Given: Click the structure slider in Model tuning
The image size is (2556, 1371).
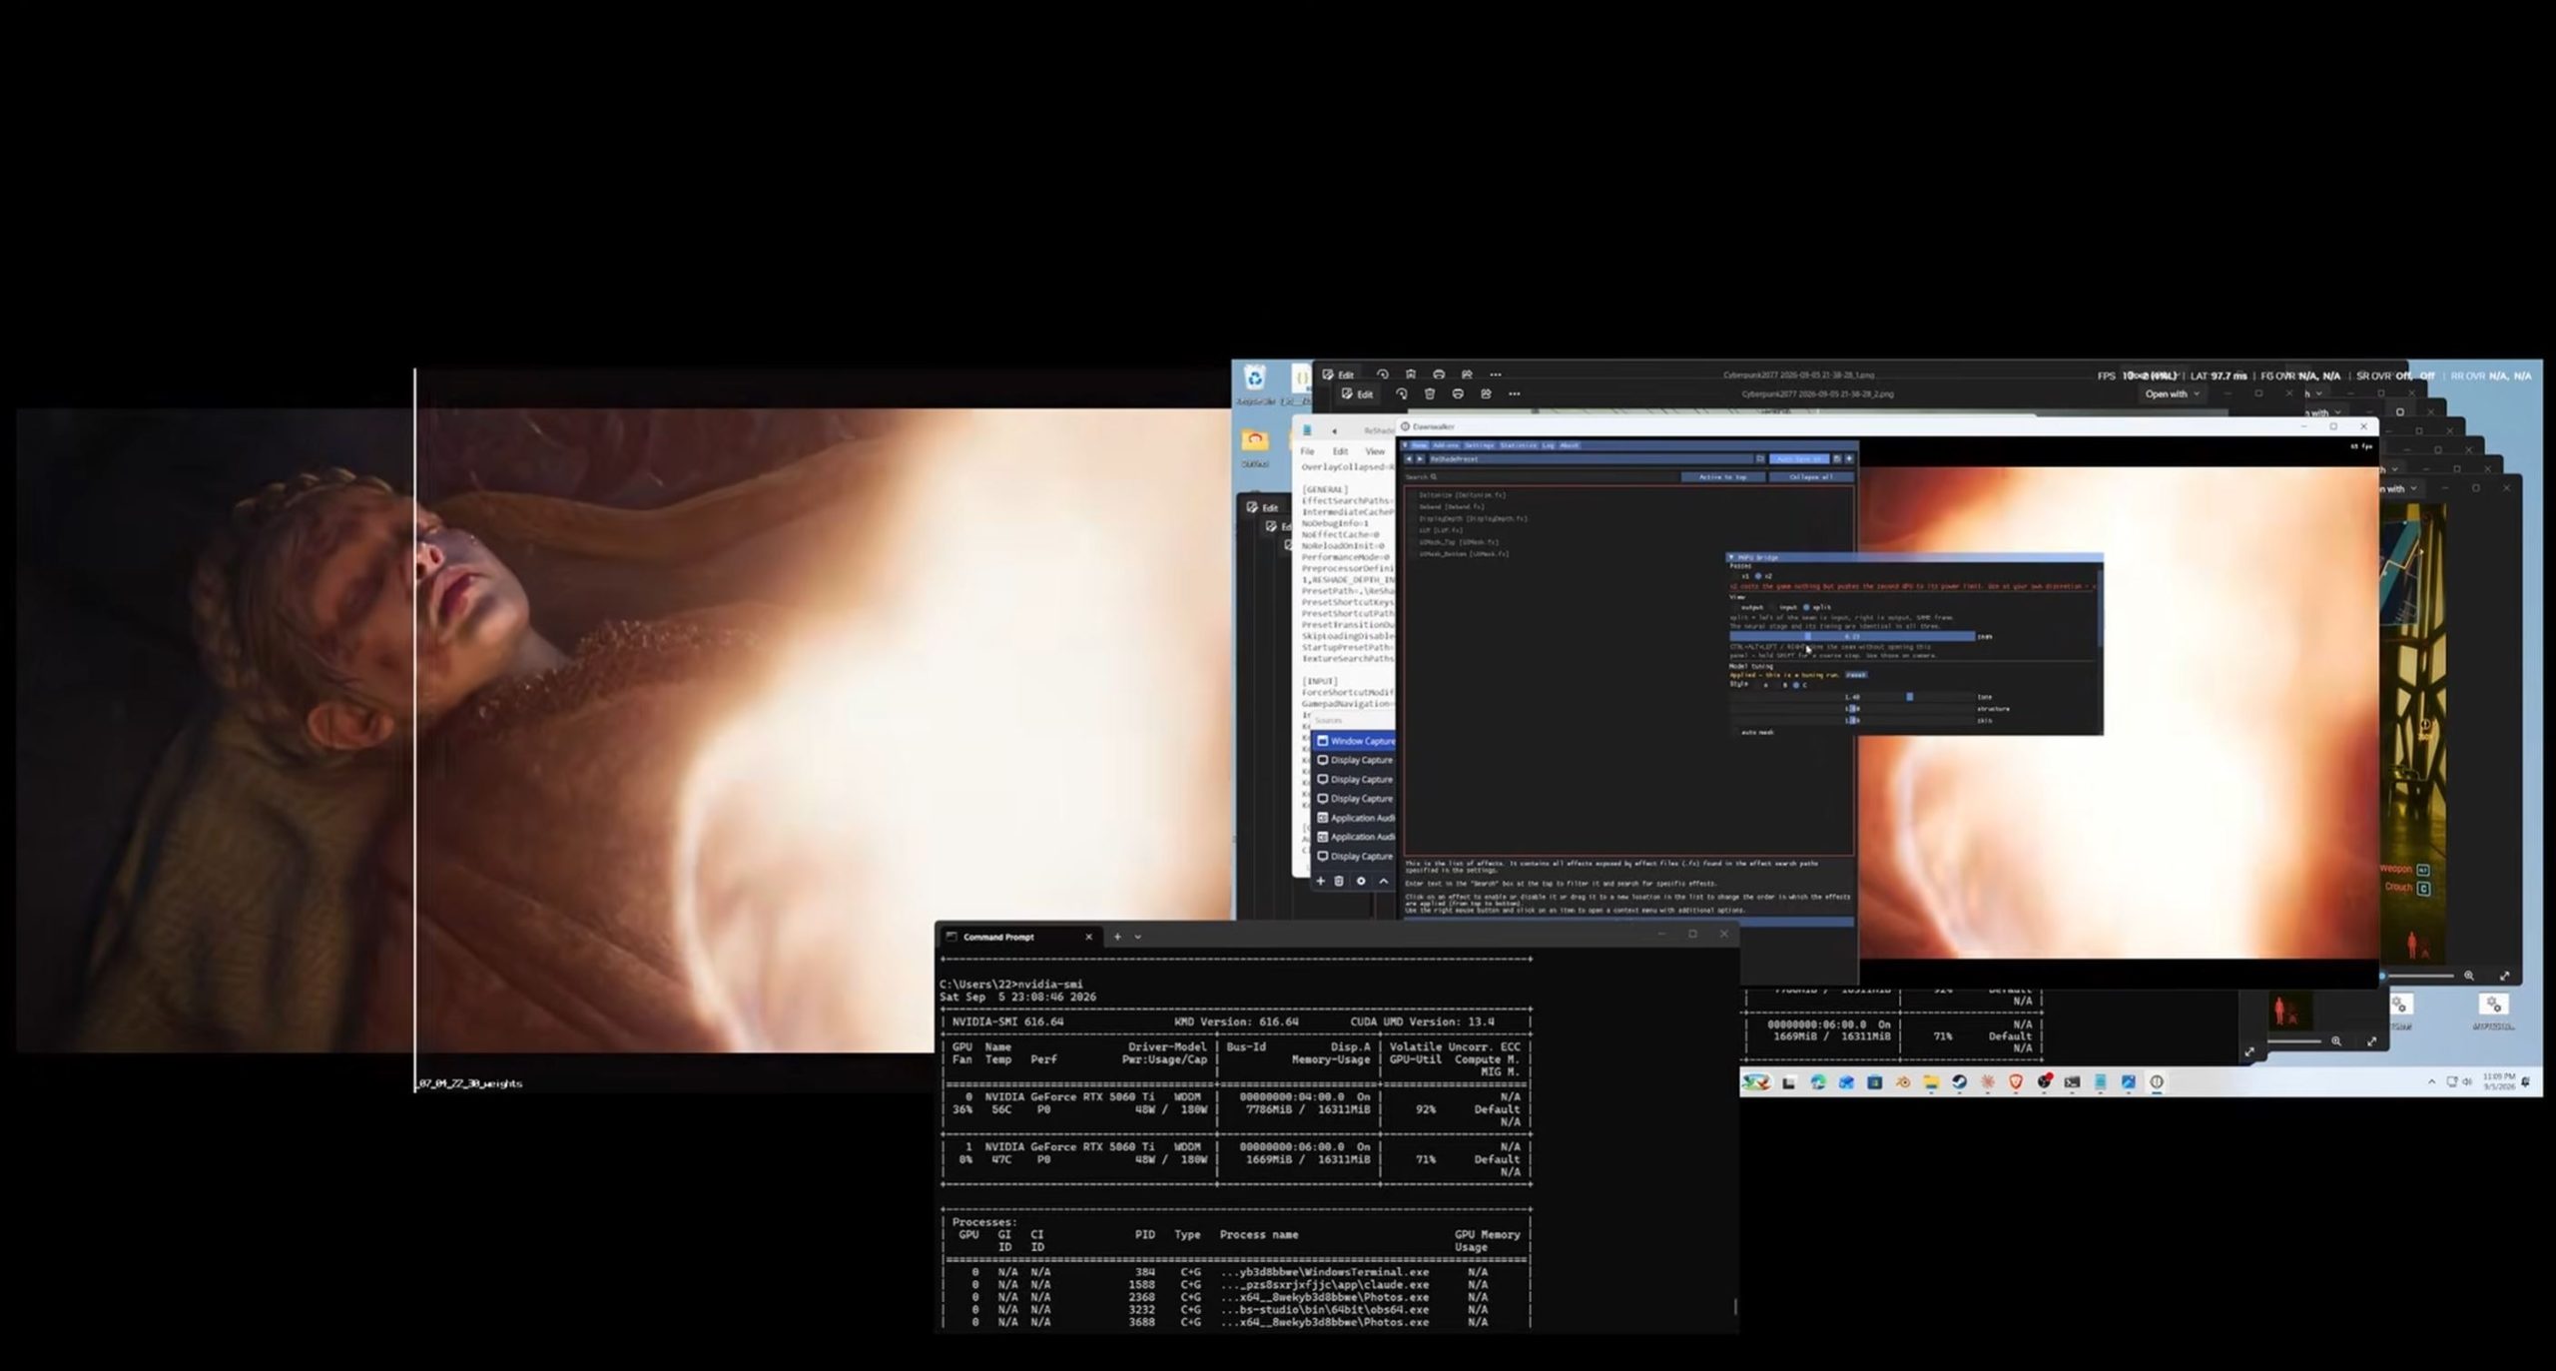Looking at the screenshot, I should [1852, 709].
